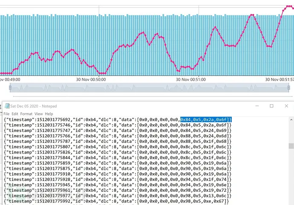Viewport: 294px width, 205px height.
Task: Open the Help menu in Notepad
Action: click(49, 114)
